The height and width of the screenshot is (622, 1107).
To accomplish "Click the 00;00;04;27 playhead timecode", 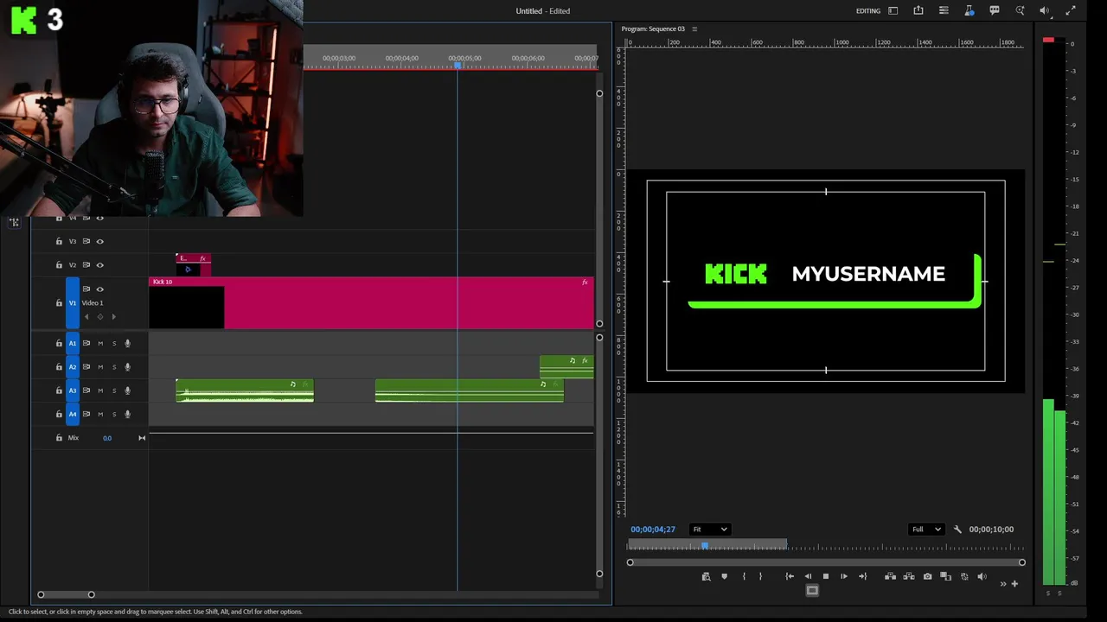I will 653,530.
